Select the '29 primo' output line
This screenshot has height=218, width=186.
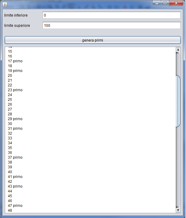tap(15, 119)
